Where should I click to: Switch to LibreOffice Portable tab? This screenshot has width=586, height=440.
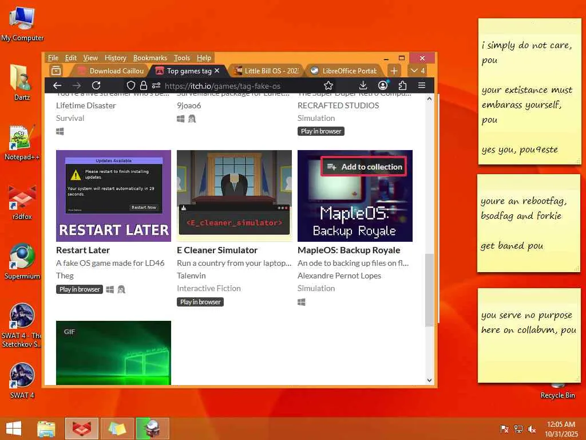pos(345,70)
